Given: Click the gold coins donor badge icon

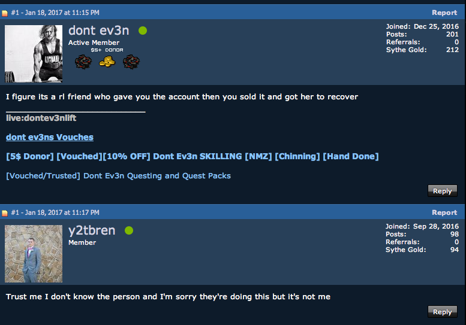Looking at the screenshot, I should tap(107, 62).
